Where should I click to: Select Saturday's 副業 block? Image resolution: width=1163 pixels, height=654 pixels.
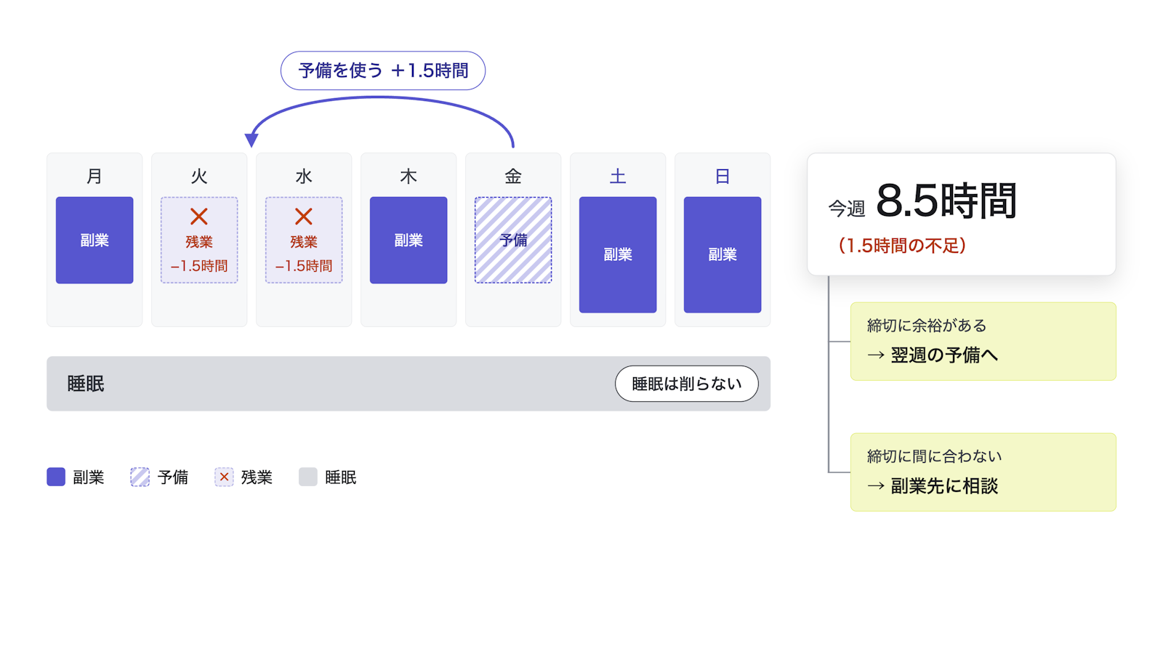[618, 254]
